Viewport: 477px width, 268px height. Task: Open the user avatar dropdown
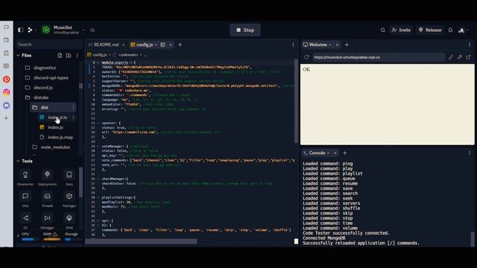pos(464,30)
